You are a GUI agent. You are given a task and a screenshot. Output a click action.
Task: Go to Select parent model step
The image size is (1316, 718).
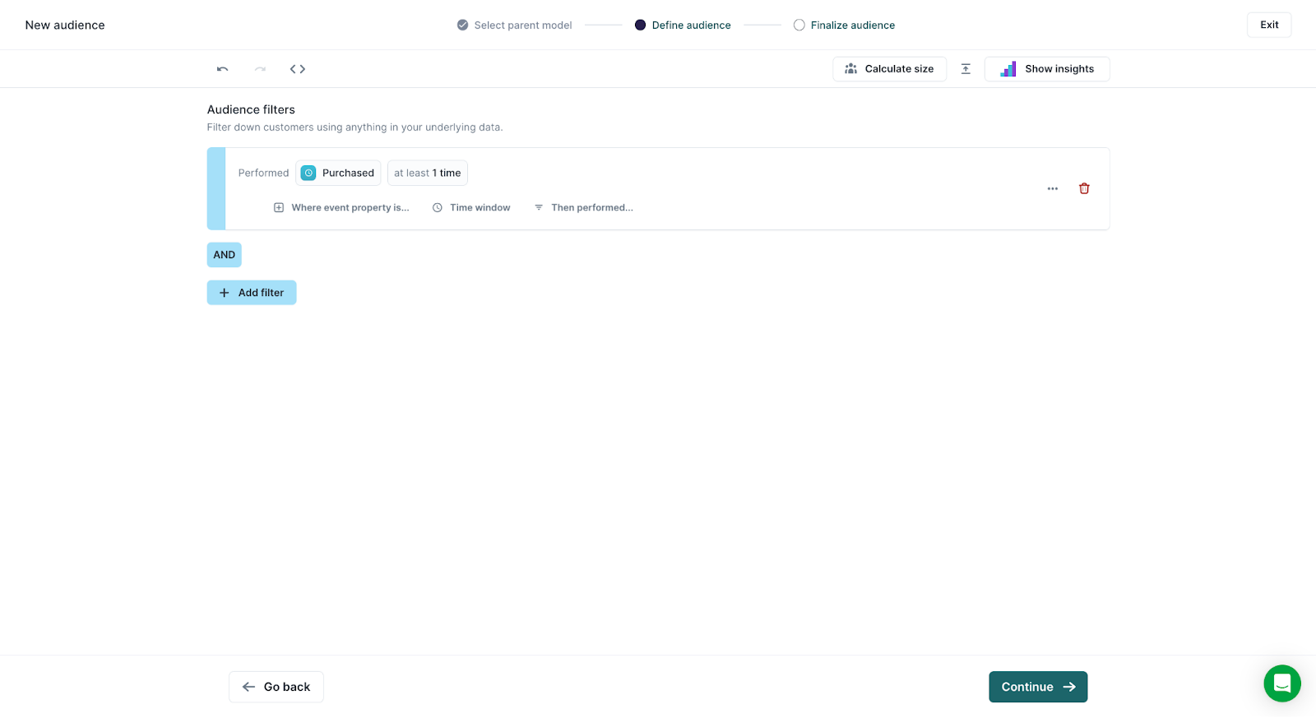coord(515,25)
